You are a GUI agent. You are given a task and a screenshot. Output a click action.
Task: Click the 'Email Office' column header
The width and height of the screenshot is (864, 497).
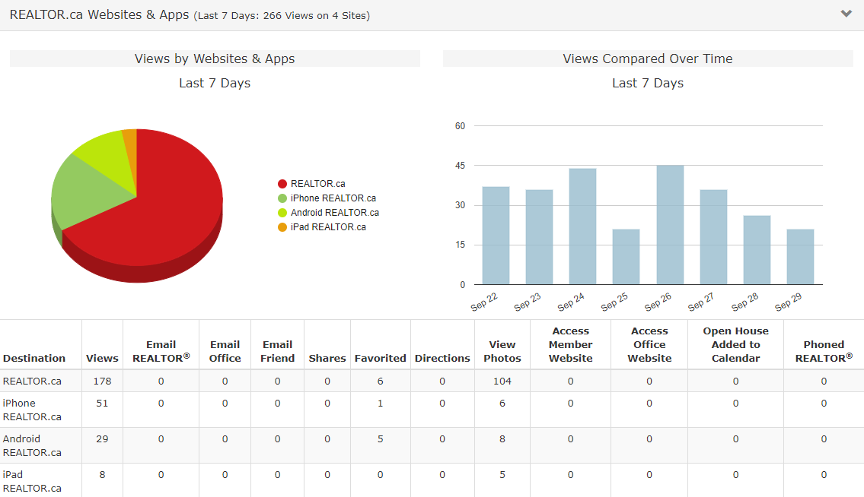(225, 351)
